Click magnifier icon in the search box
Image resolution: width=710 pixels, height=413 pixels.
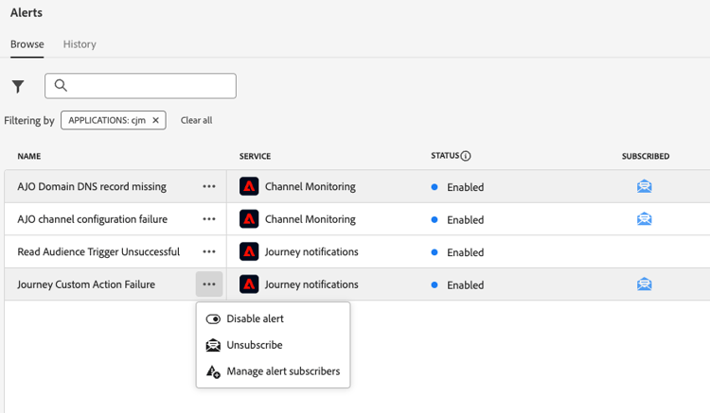[x=61, y=86]
